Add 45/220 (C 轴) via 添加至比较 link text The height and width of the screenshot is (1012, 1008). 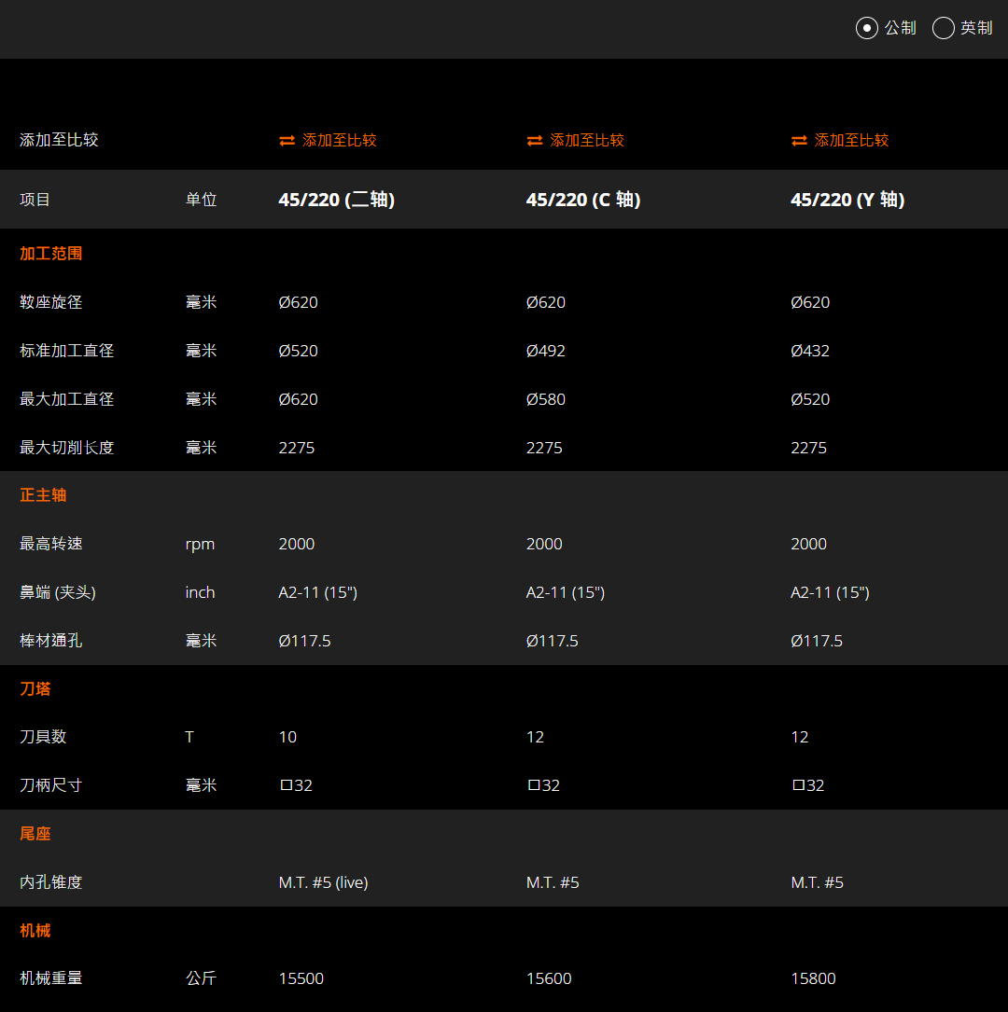click(587, 141)
